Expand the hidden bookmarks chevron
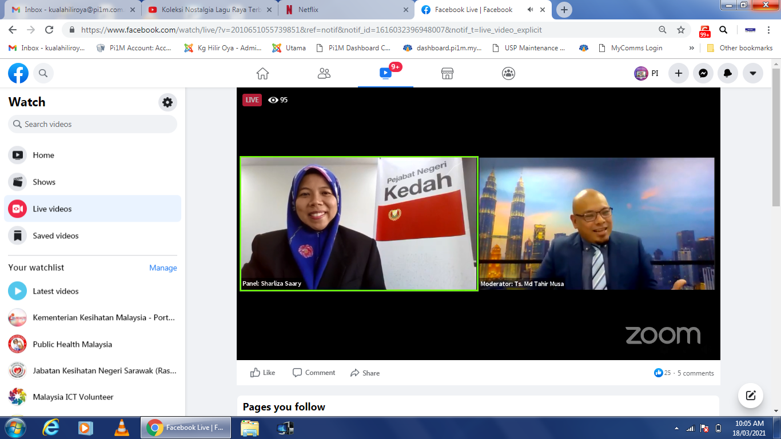The height and width of the screenshot is (439, 781). [692, 48]
